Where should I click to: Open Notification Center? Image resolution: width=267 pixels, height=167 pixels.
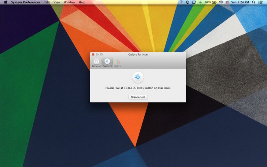pos(260,2)
